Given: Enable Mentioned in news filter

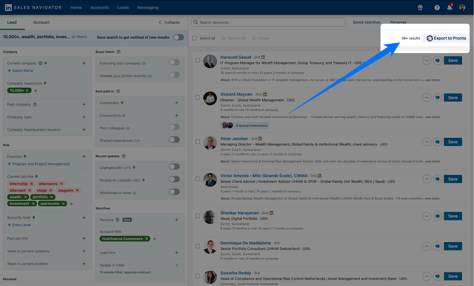Looking at the screenshot, I should pos(174,192).
